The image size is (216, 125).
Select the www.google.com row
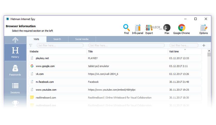115,66
